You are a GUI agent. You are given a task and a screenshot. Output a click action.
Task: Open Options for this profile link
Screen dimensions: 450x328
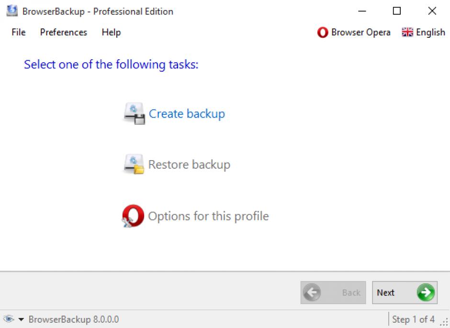(x=208, y=216)
